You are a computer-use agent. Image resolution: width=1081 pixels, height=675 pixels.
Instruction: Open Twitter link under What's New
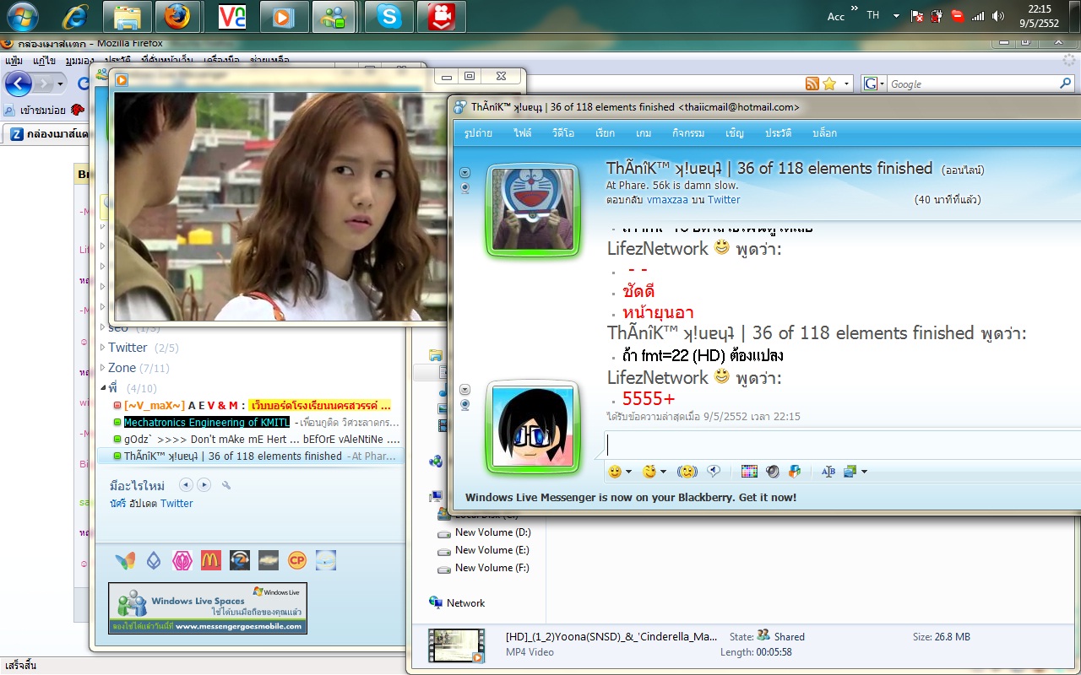point(177,504)
